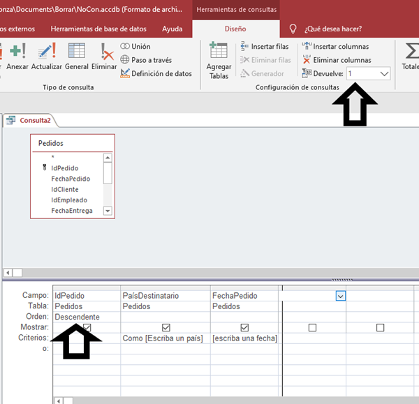The height and width of the screenshot is (404, 419).
Task: Click the Anexar query type icon
Action: point(17,56)
